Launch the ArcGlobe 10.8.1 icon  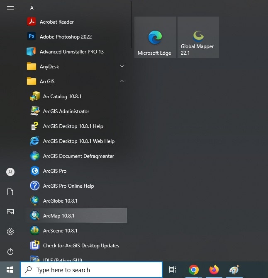tap(35, 201)
